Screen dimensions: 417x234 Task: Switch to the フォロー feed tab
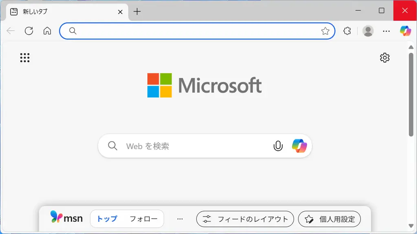point(143,219)
